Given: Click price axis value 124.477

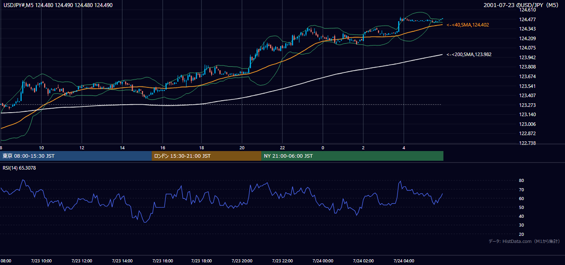Looking at the screenshot, I should pos(527,19).
